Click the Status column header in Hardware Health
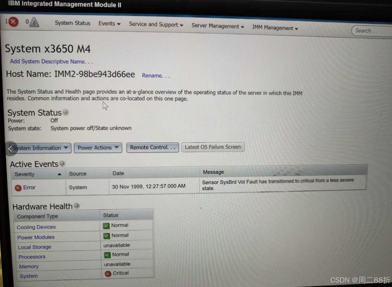 click(x=127, y=215)
